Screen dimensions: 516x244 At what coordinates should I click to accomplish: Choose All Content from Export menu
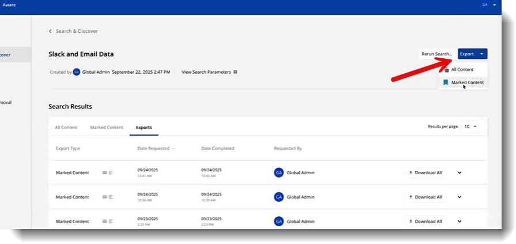click(x=462, y=69)
